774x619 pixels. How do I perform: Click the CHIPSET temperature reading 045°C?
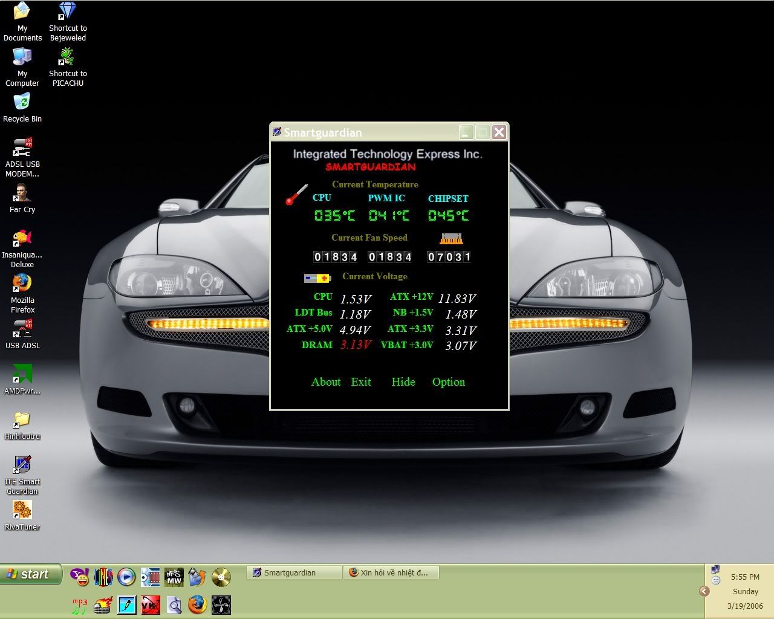coord(449,215)
